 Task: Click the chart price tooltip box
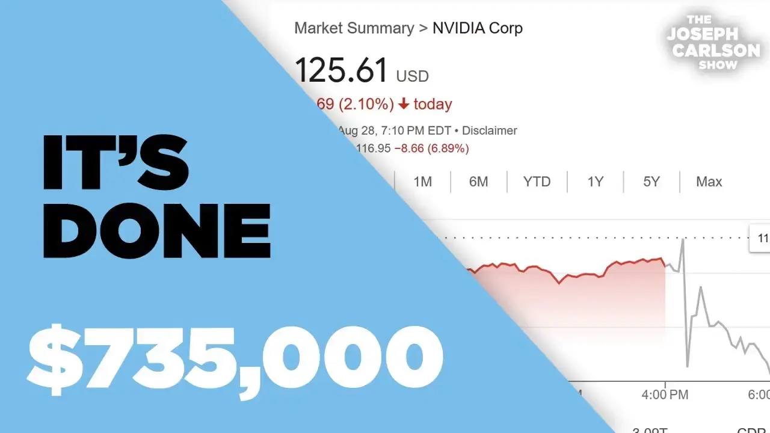[x=760, y=239]
